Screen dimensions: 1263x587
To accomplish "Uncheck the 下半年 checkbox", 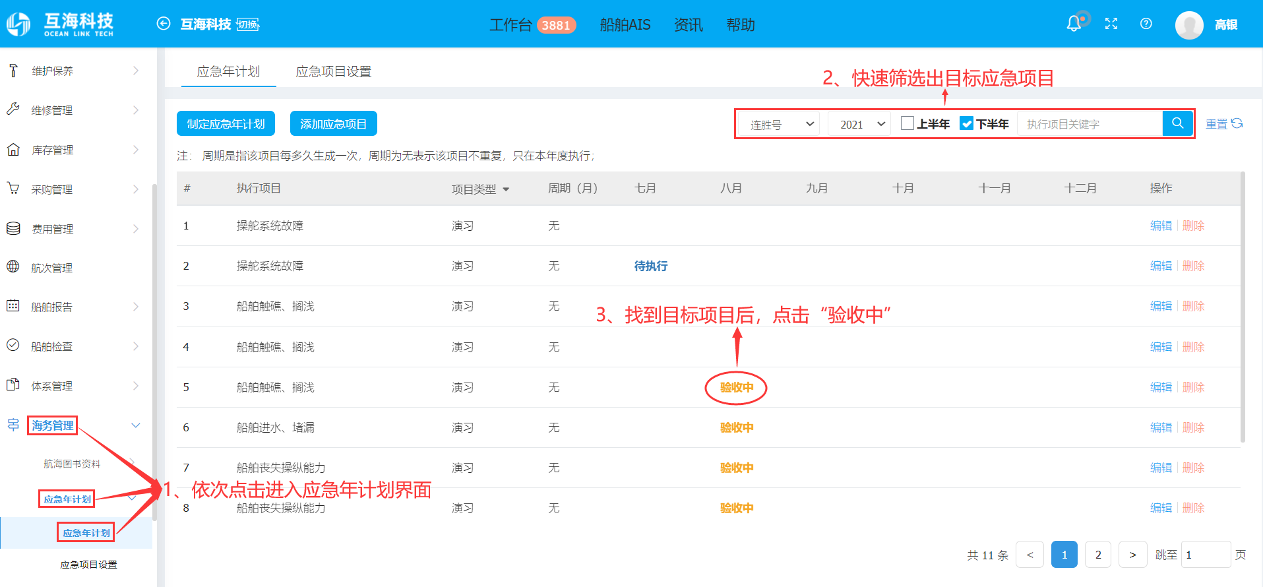I will [966, 123].
